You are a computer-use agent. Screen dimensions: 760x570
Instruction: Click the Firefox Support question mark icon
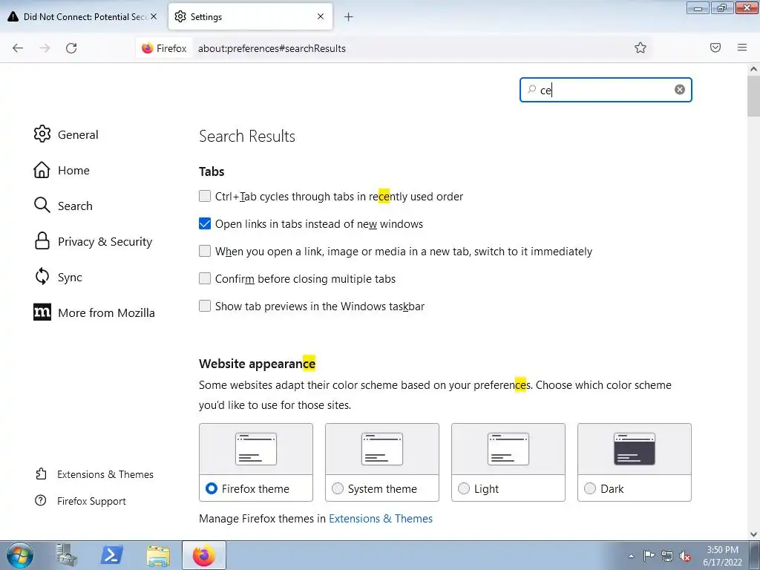point(41,501)
